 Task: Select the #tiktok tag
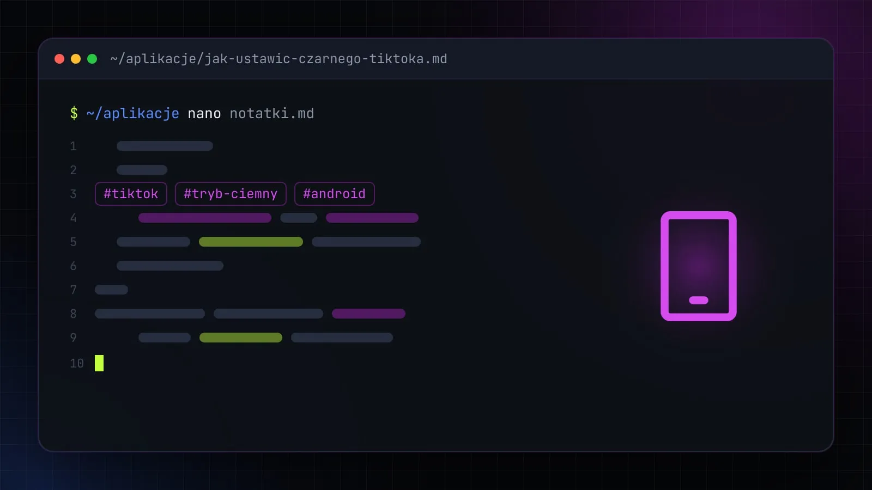[131, 194]
